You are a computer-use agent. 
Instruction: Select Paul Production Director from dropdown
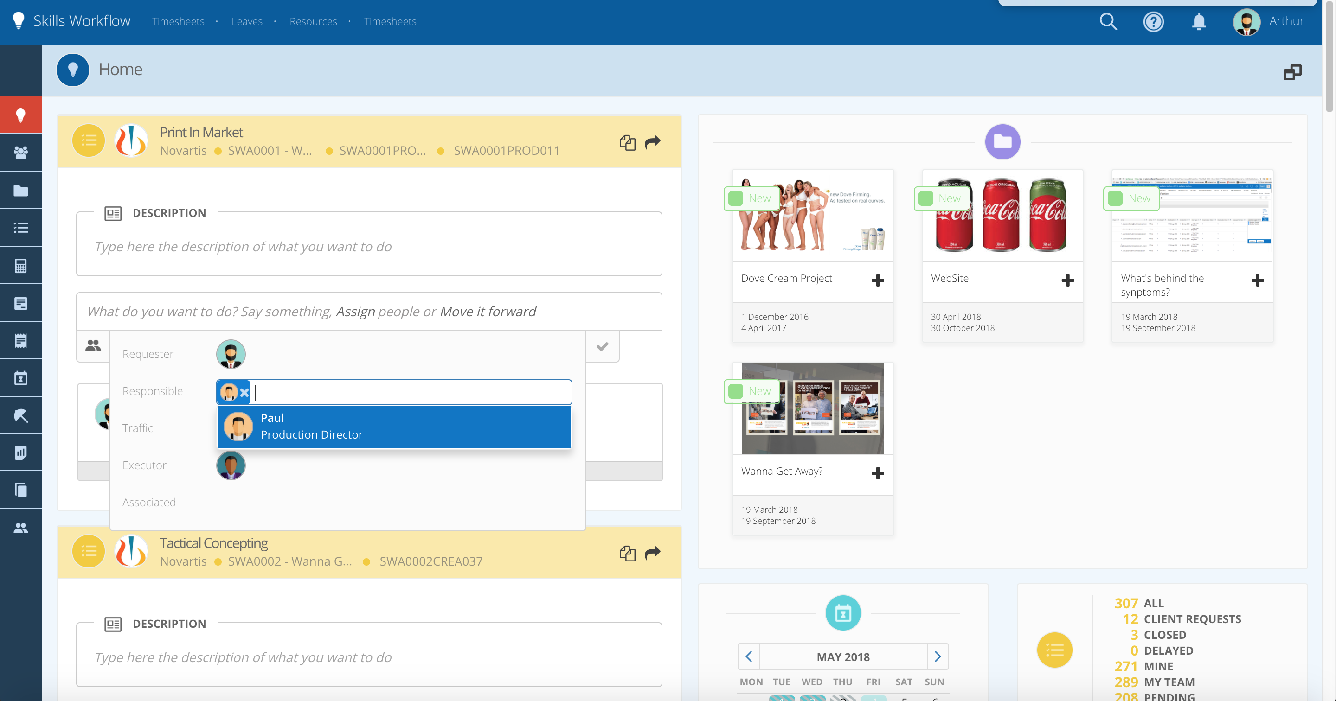(394, 426)
